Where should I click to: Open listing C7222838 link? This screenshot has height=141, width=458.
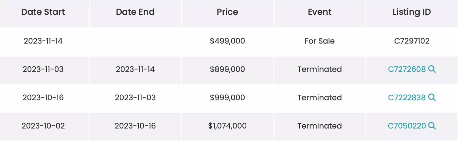click(x=407, y=97)
